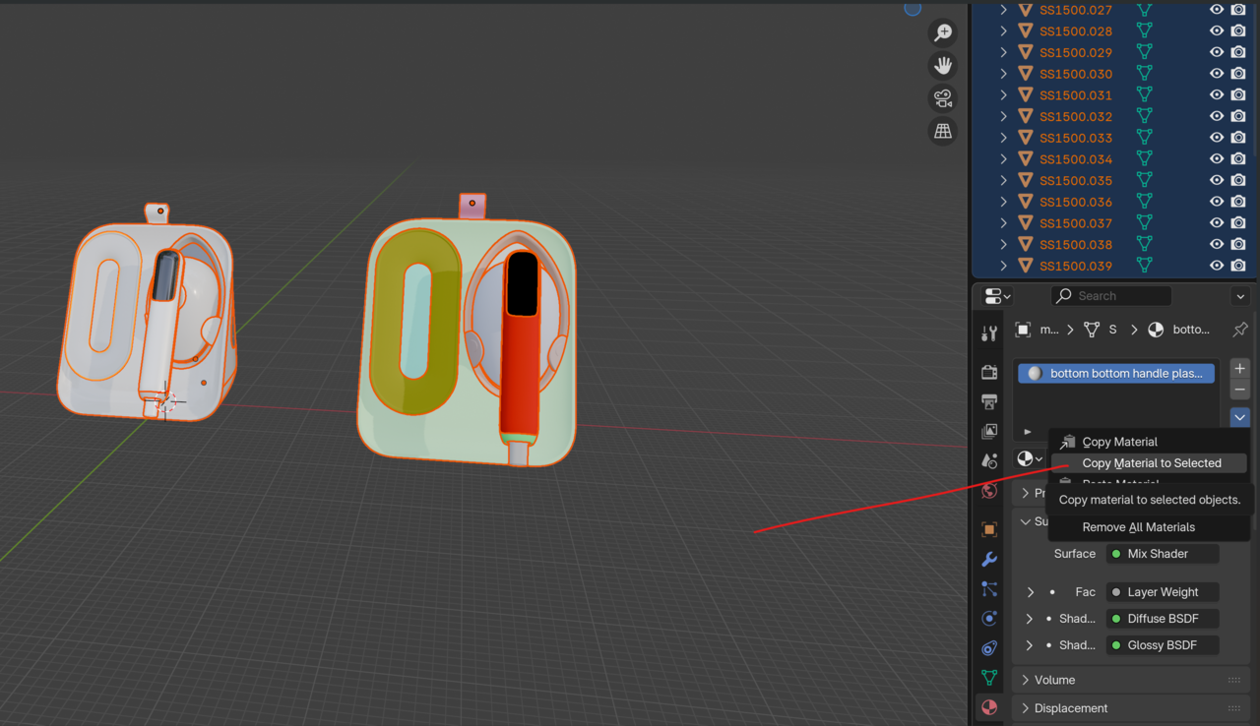Open the Render properties tab icon
Screen dimensions: 1260x726
pos(989,372)
